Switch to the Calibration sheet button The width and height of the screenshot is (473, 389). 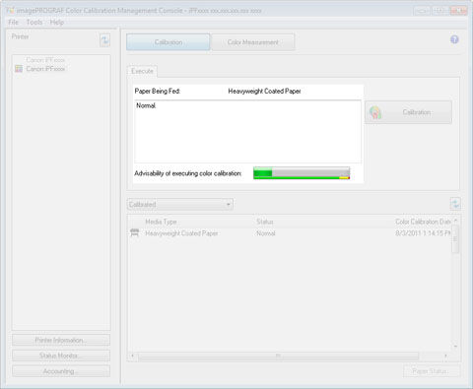click(x=169, y=42)
